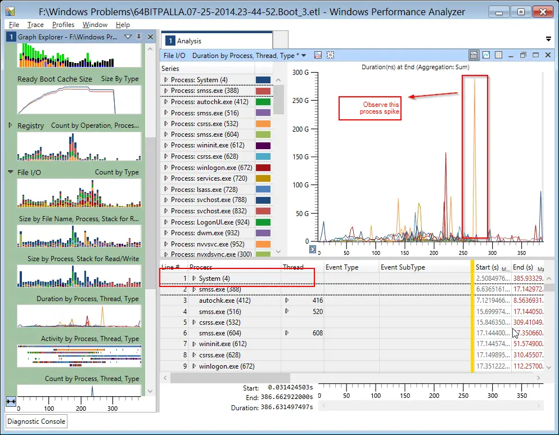Viewport: 559px width, 435px height.
Task: Select smss.exe (604) table row
Action: click(x=219, y=333)
